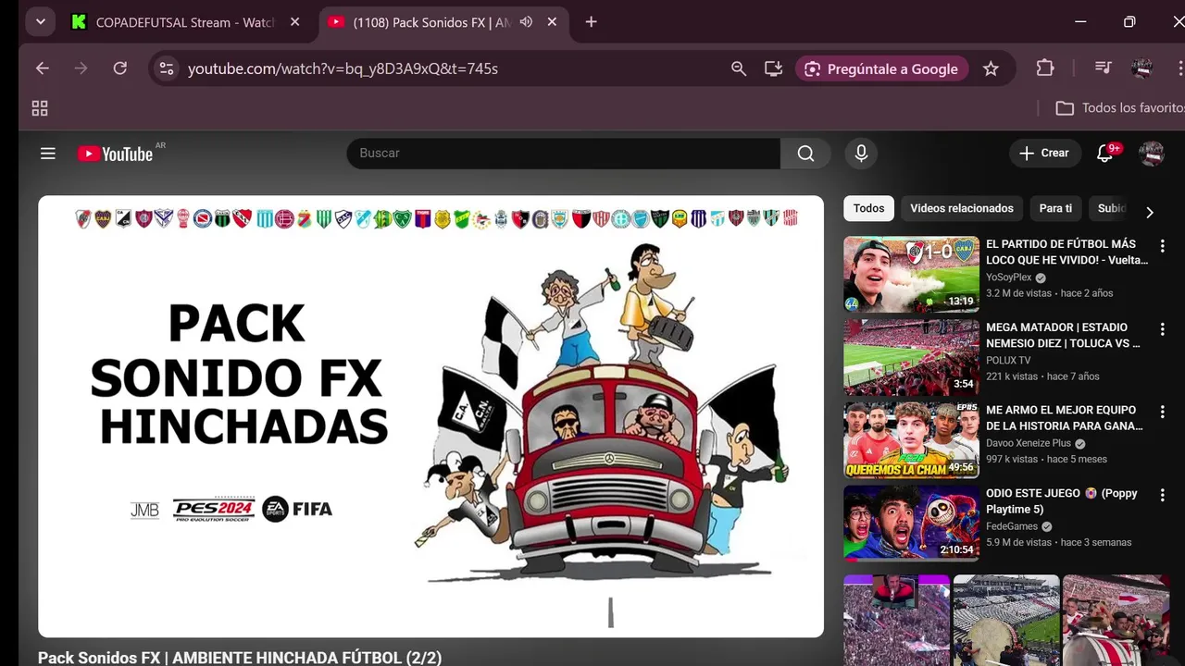Select the Videos relacionados chip

[x=962, y=208]
